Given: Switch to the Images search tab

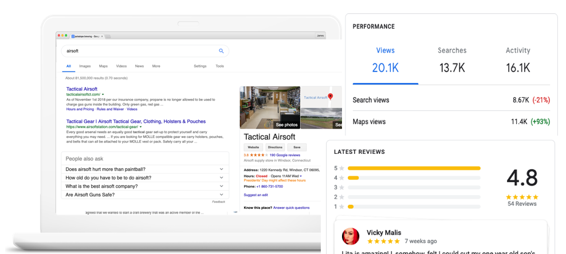Looking at the screenshot, I should [x=85, y=66].
